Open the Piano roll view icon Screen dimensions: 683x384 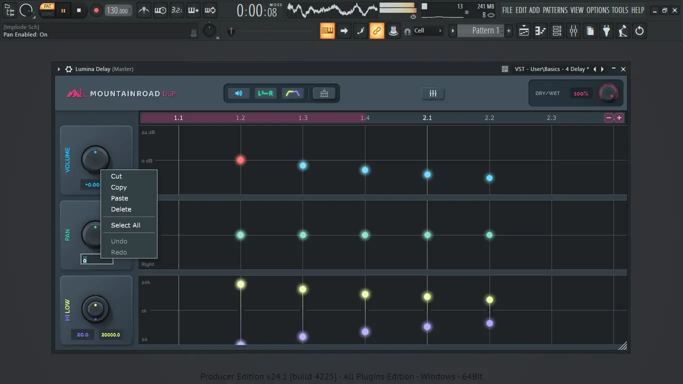(x=540, y=31)
